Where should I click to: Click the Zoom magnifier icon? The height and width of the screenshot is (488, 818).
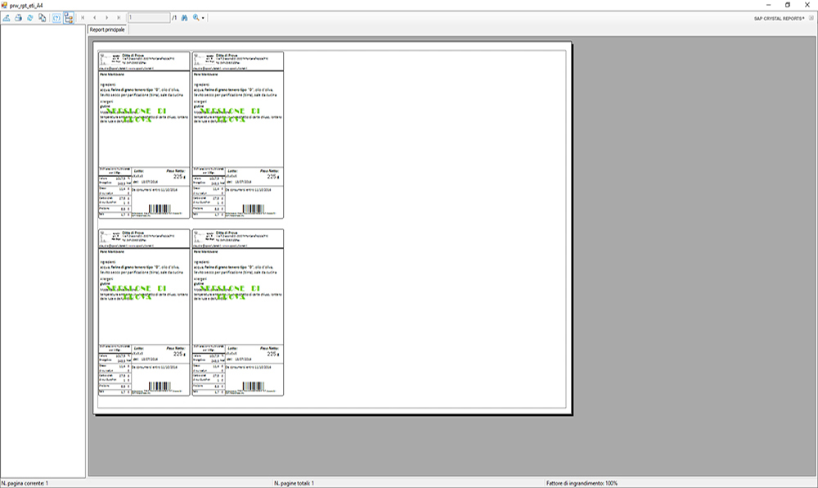tap(196, 18)
